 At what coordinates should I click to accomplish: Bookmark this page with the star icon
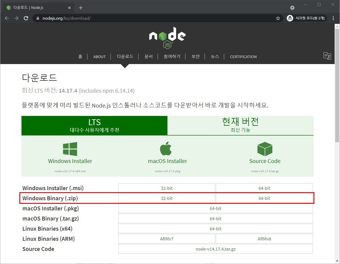coord(278,18)
